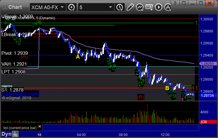Click the Pivot: 1.2939 label
This screenshot has width=218, height=138.
tap(15, 53)
